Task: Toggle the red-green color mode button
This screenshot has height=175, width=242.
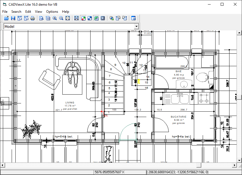Action: point(83,18)
